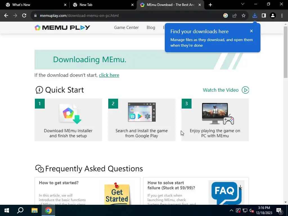Click 'Download MEmu installer and finish the setup' text
288x216 pixels.
click(x=68, y=133)
